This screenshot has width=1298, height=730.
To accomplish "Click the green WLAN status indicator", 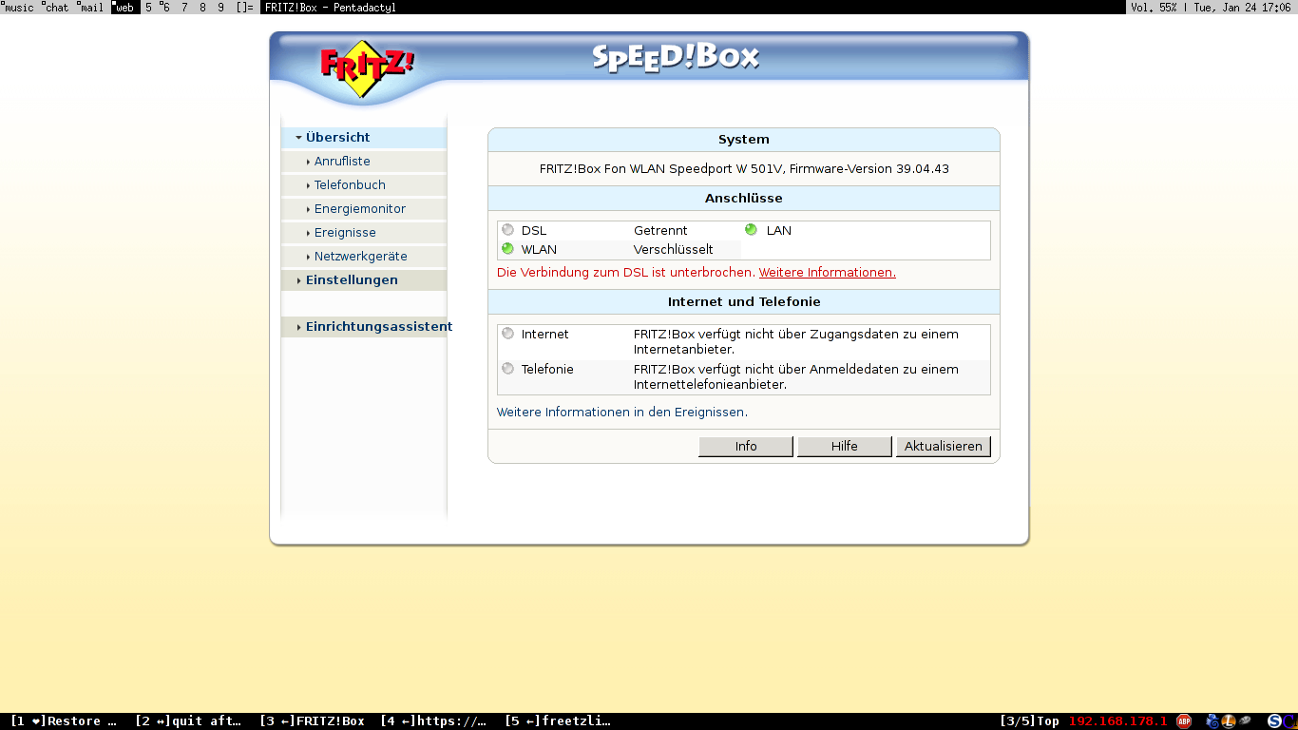I will (x=508, y=249).
